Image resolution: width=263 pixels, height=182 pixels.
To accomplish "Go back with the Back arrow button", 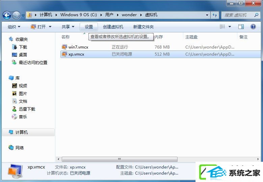I will click(x=7, y=15).
